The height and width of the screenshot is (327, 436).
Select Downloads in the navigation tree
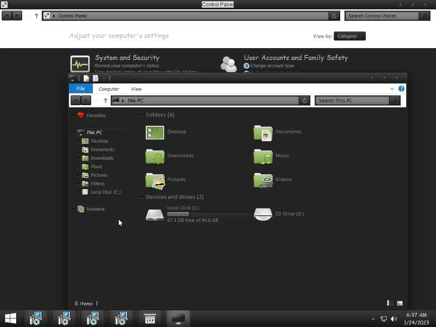coord(102,158)
